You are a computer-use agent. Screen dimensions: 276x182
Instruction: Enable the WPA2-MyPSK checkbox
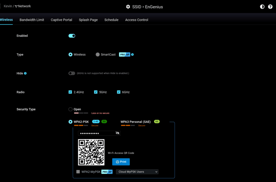(x=78, y=172)
